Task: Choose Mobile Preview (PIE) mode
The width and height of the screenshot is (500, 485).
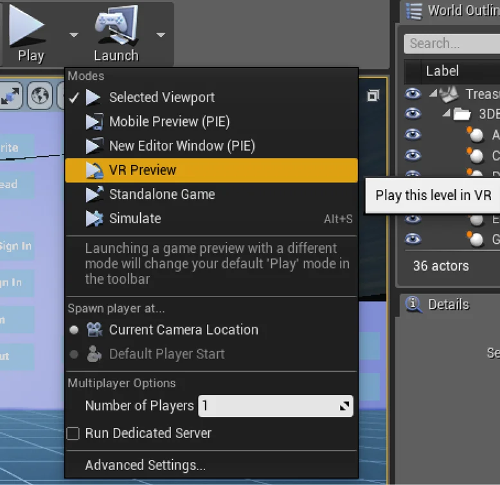Action: click(211, 122)
